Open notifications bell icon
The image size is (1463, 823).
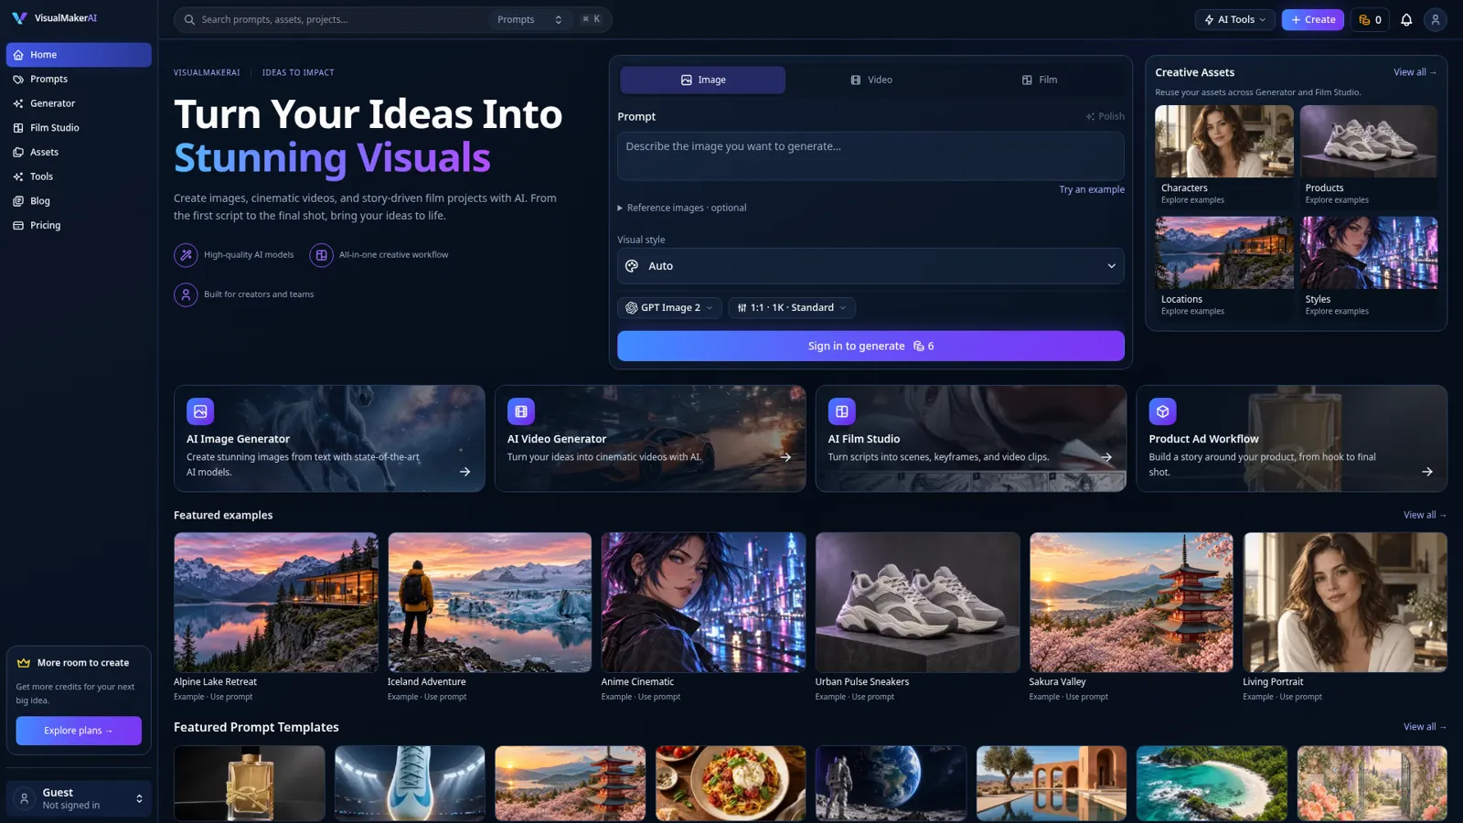tap(1406, 19)
